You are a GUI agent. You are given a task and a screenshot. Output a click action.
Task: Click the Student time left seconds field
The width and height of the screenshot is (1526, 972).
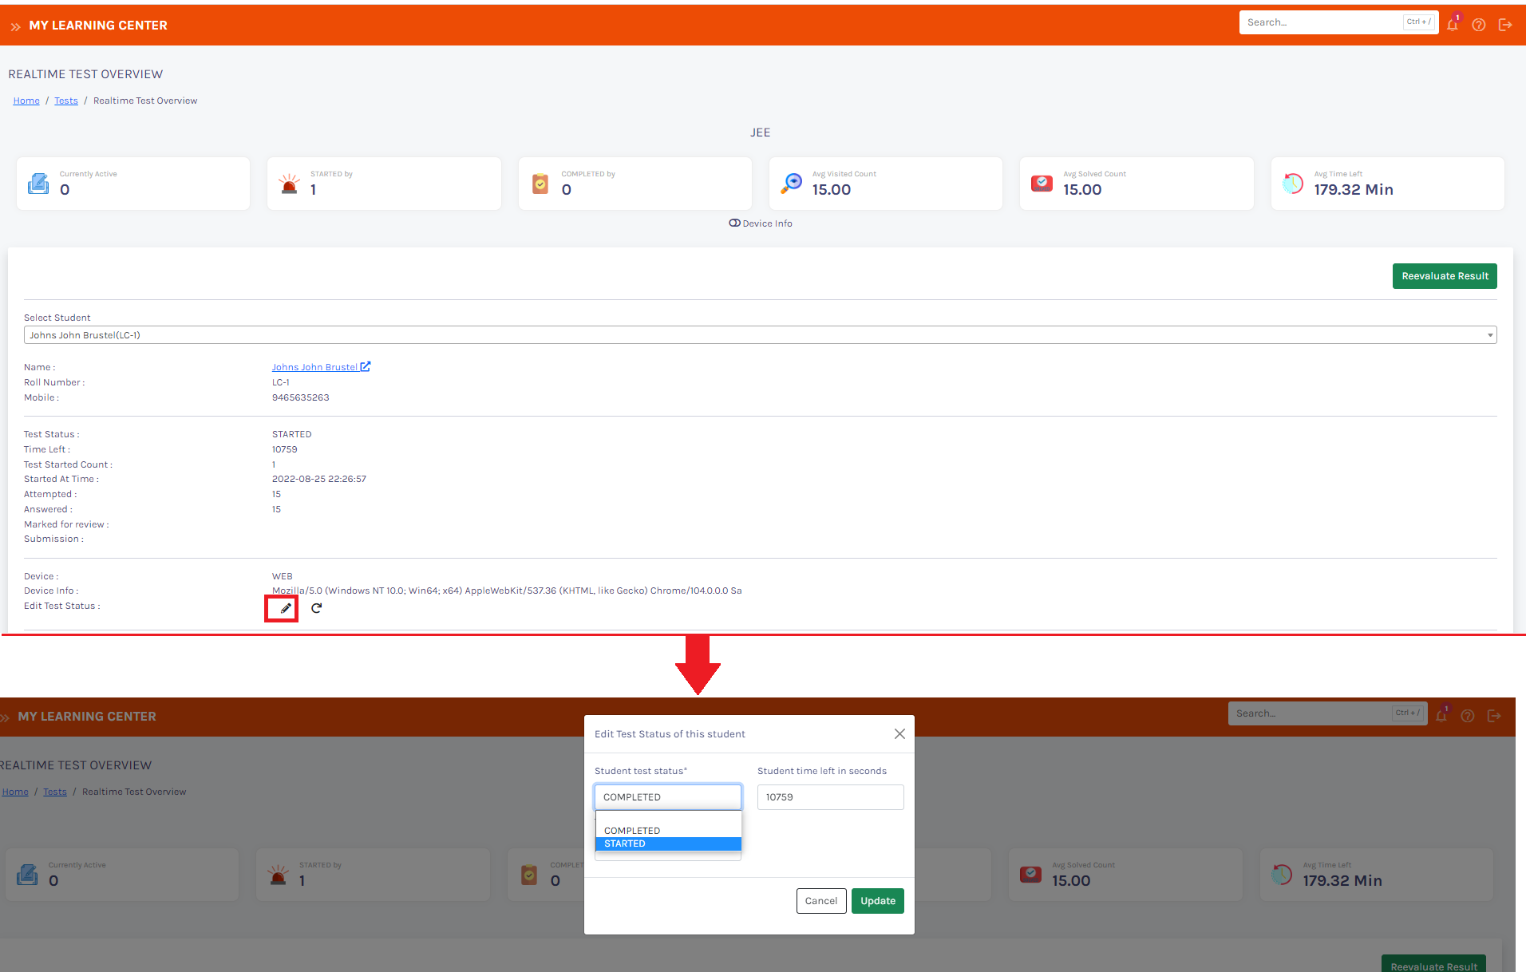(830, 797)
